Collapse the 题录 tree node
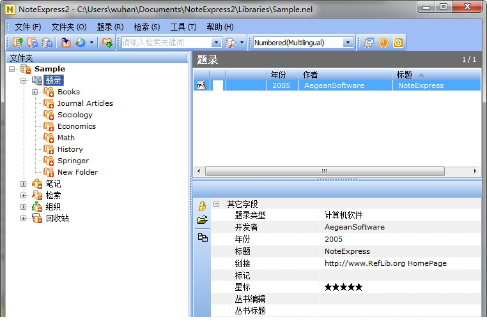Image resolution: width=487 pixels, height=329 pixels. (23, 80)
